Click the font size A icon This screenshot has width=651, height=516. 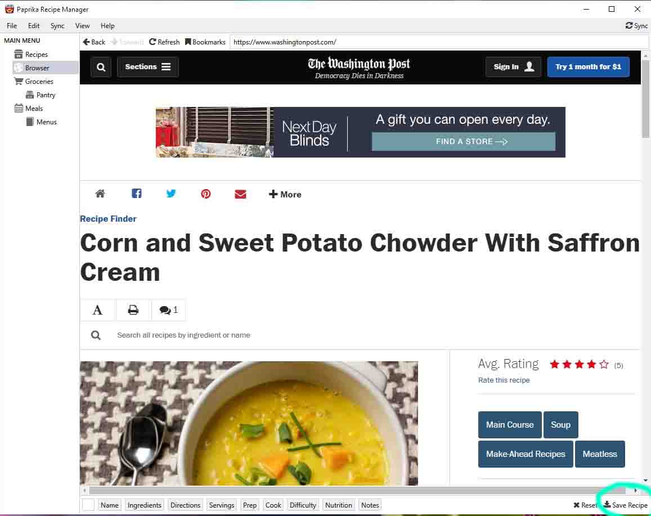tap(97, 309)
